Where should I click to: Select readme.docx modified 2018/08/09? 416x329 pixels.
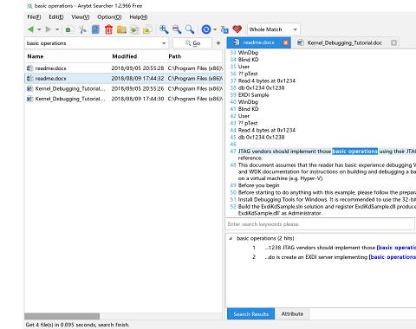[x=124, y=79]
